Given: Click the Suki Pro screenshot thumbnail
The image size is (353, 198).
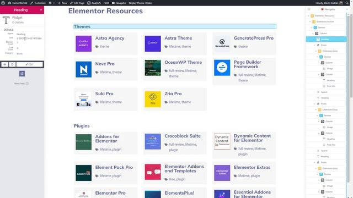Looking at the screenshot, I should (x=83, y=99).
